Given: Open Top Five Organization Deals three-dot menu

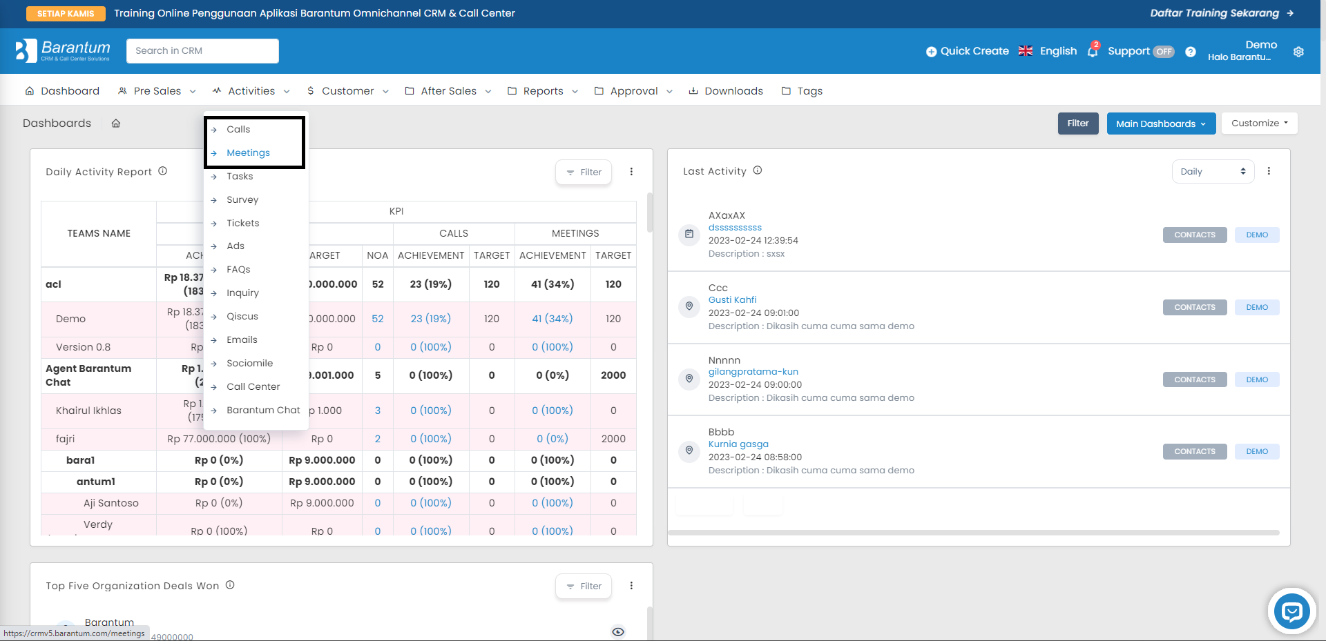Looking at the screenshot, I should coord(631,586).
